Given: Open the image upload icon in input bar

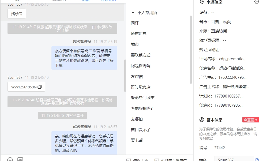Looking at the screenshot, I should click(20, 159).
